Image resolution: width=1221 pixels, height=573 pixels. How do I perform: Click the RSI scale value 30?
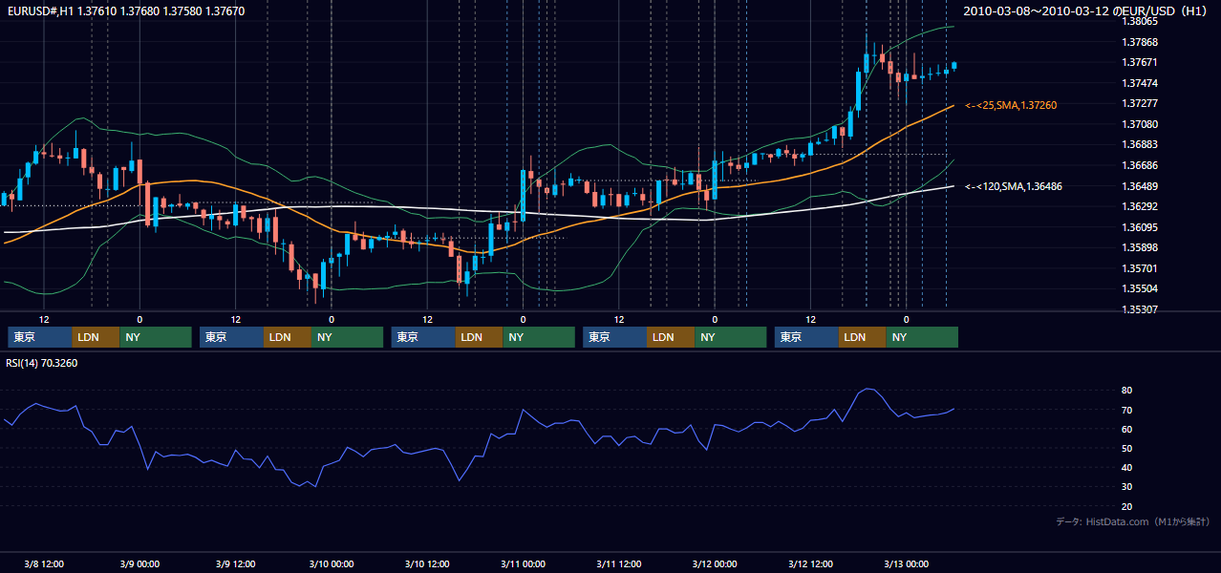pos(1126,487)
